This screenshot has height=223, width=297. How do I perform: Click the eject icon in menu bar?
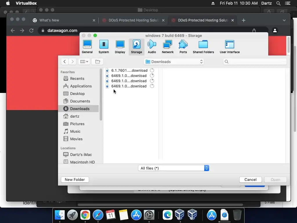click(213, 3)
